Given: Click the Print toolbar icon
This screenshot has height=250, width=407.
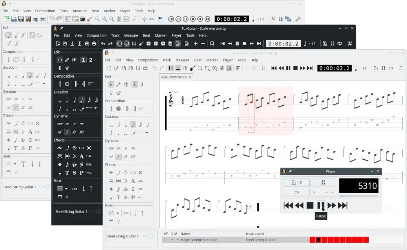Looking at the screenshot, I should click(x=145, y=68).
